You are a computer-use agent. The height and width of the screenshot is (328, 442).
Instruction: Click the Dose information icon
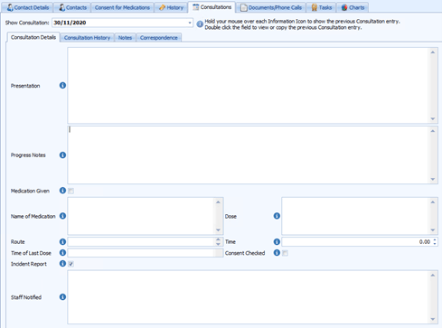(277, 216)
